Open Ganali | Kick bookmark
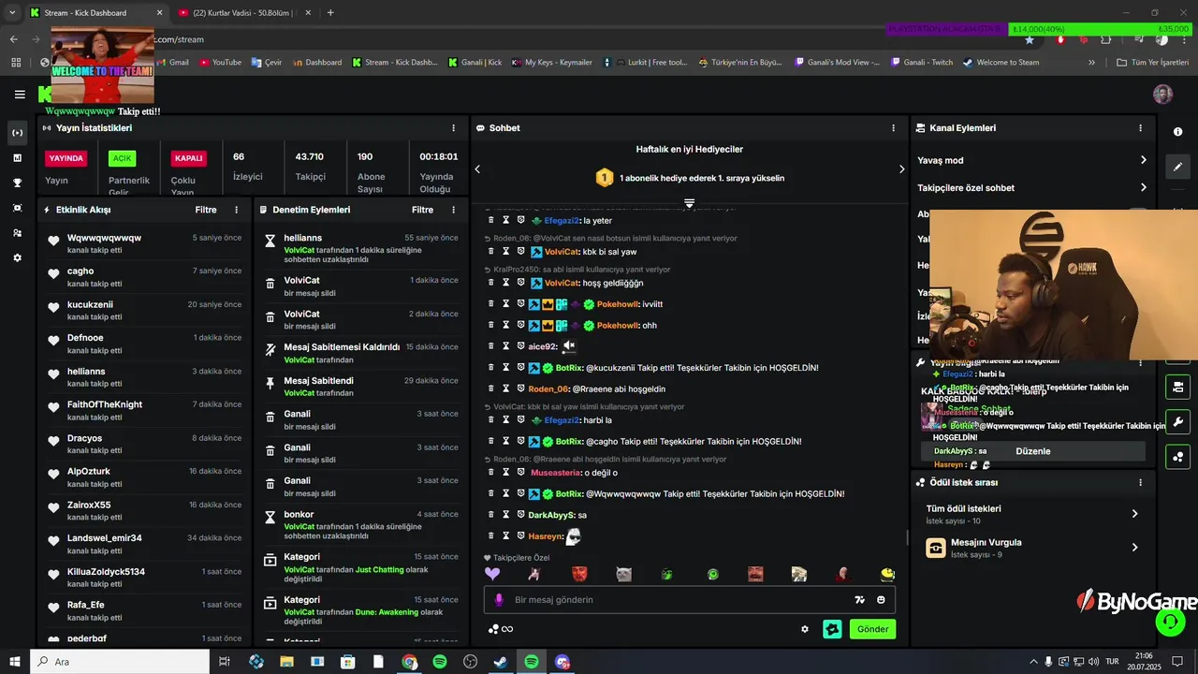Image resolution: width=1198 pixels, height=674 pixels. (x=475, y=62)
